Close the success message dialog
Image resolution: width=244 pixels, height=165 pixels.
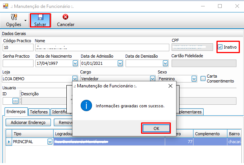170,86
